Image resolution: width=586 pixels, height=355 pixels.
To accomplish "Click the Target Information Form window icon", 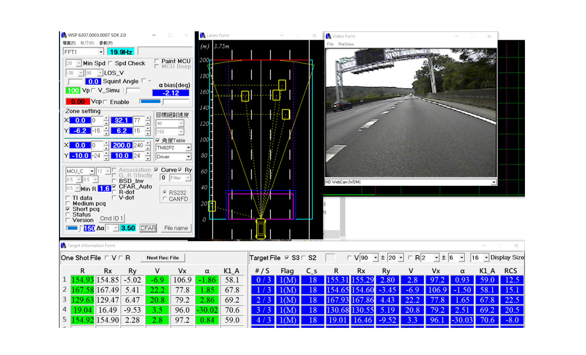I will point(63,245).
